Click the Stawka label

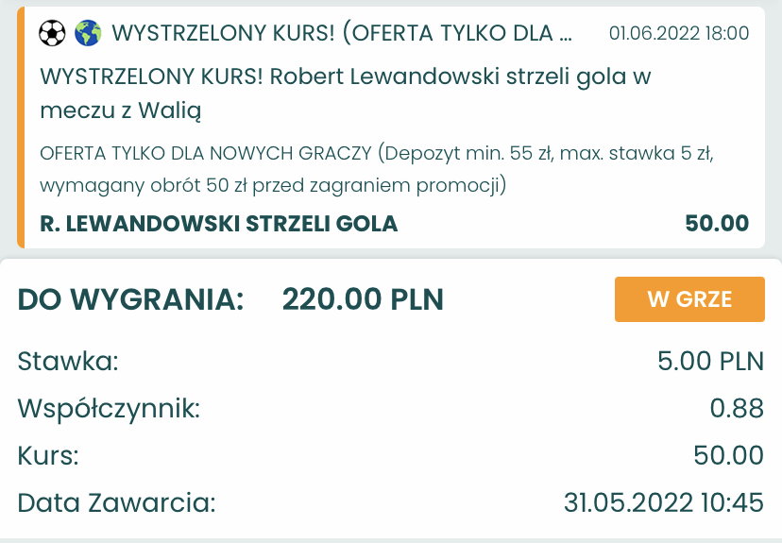68,361
